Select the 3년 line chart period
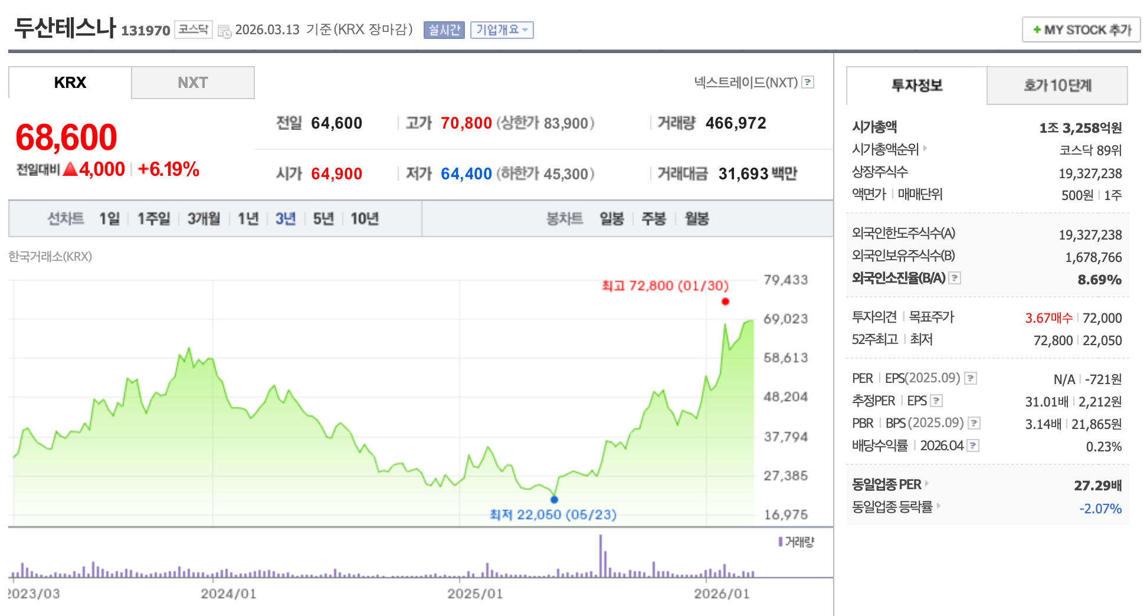Image resolution: width=1147 pixels, height=616 pixels. pyautogui.click(x=286, y=219)
